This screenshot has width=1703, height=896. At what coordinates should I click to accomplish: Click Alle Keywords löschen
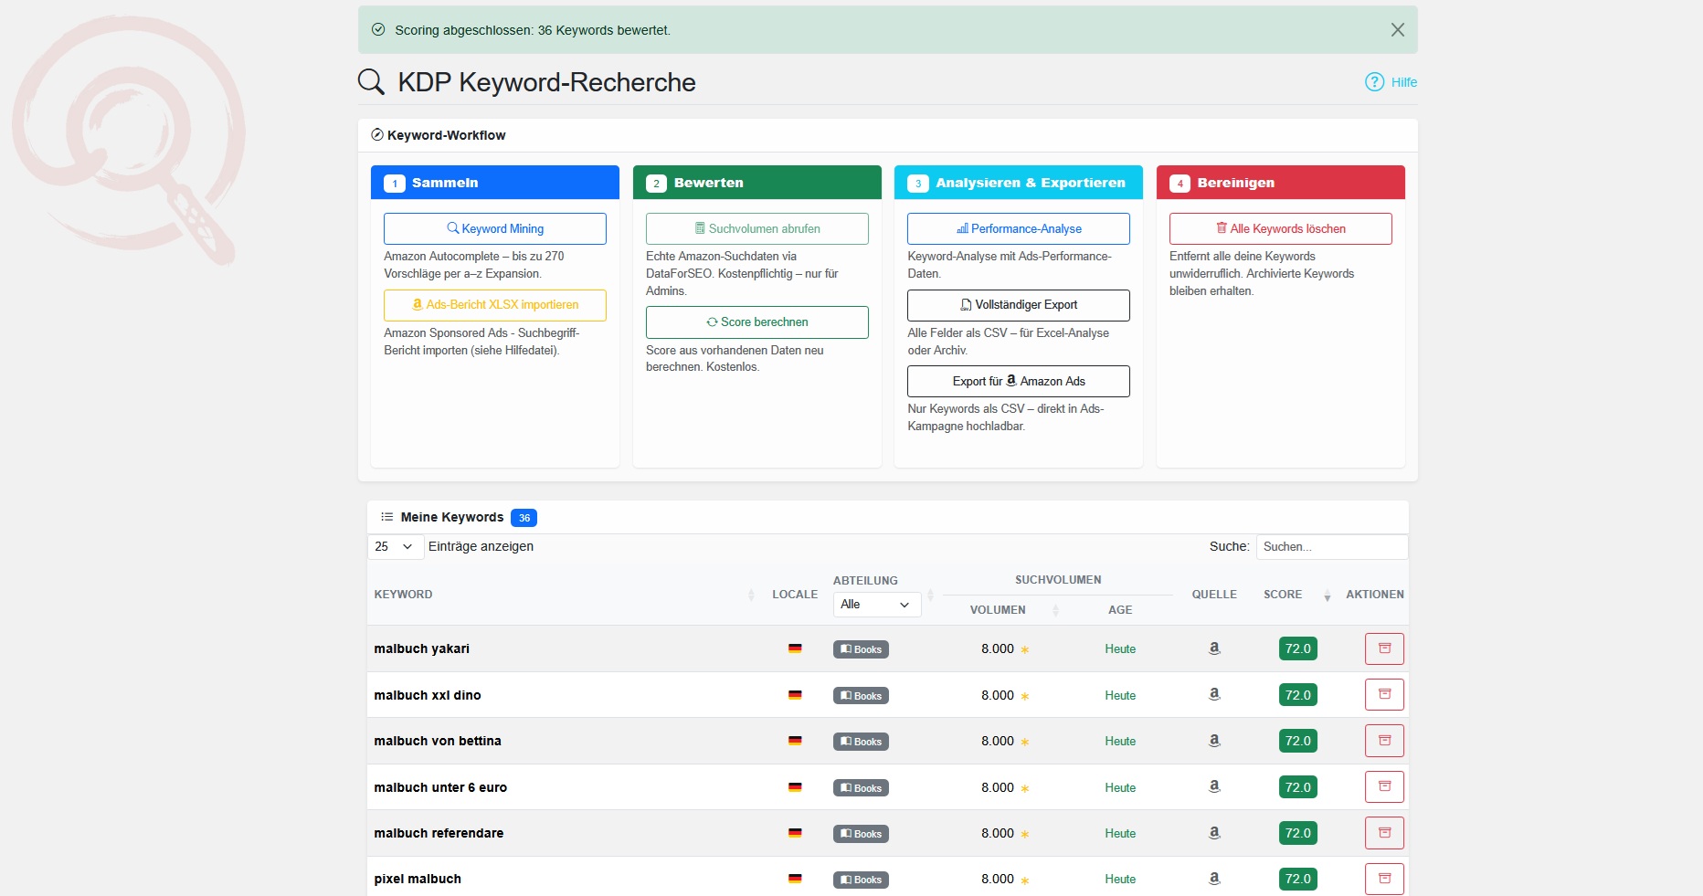pyautogui.click(x=1280, y=228)
